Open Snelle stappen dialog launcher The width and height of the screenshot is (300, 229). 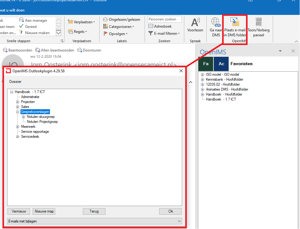(62, 41)
